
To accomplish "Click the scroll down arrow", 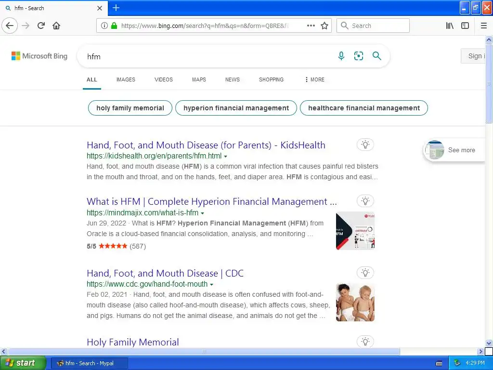I will pyautogui.click(x=489, y=343).
